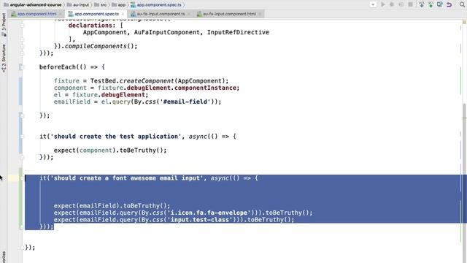Open the run configuration dropdown
This screenshot has height=263, width=467.
373,4
